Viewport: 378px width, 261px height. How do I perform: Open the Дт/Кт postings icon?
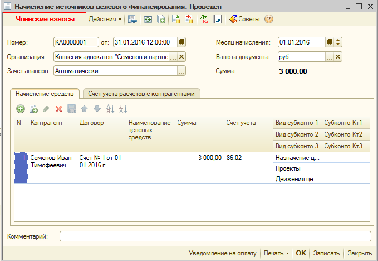204,19
